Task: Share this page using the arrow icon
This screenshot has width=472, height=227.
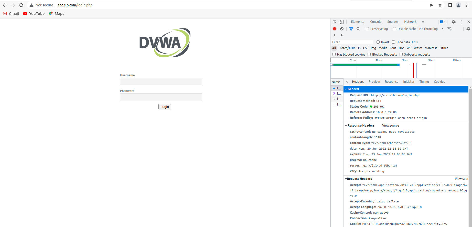Action: (432, 5)
